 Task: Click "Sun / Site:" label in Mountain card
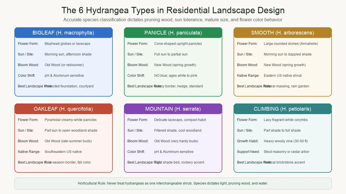tap(135, 130)
